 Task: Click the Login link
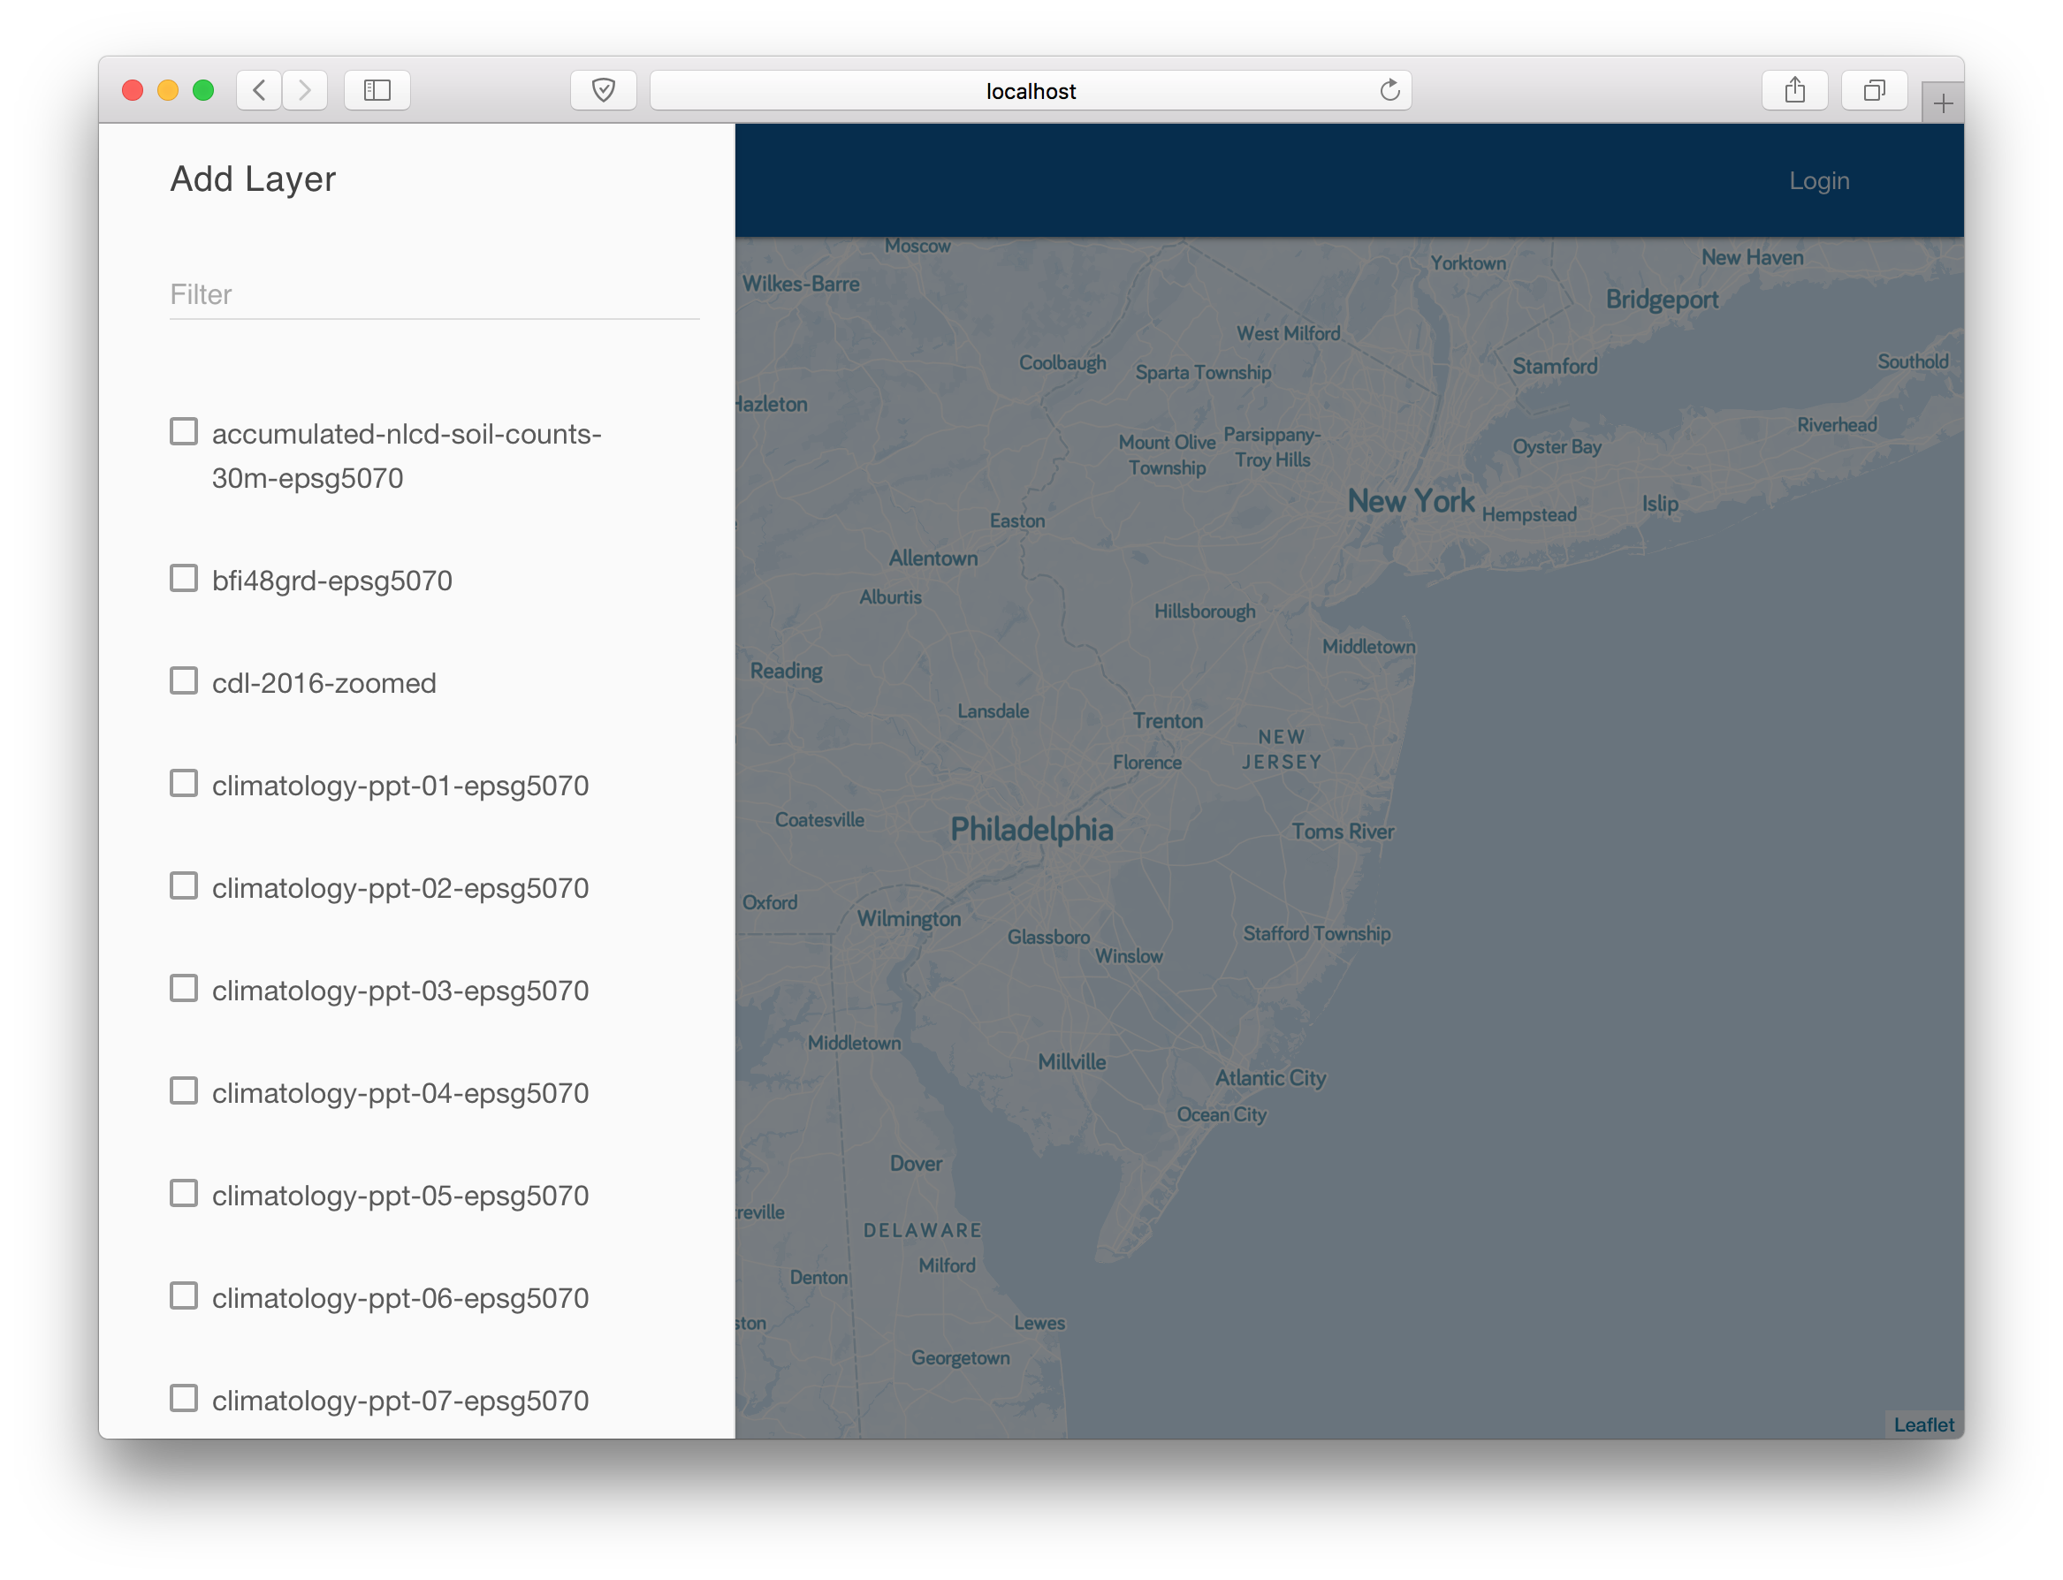1818,180
